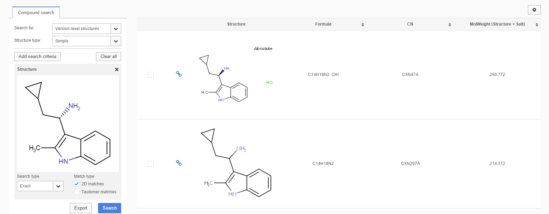The height and width of the screenshot is (214, 549).
Task: Click the link icon for CXN47A row
Action: coord(179,74)
